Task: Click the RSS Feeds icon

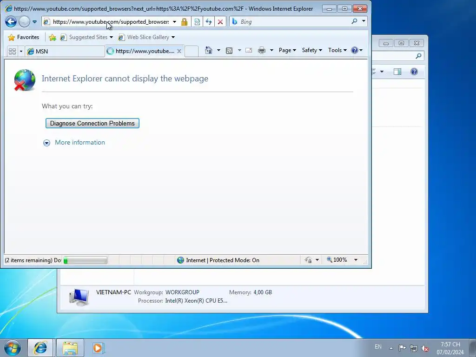Action: pyautogui.click(x=229, y=50)
